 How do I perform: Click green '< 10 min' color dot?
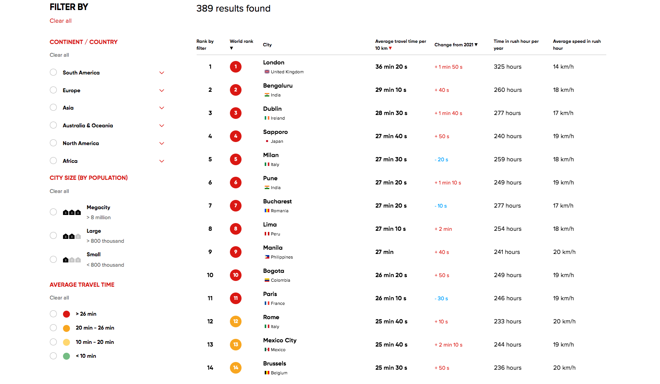pyautogui.click(x=66, y=356)
